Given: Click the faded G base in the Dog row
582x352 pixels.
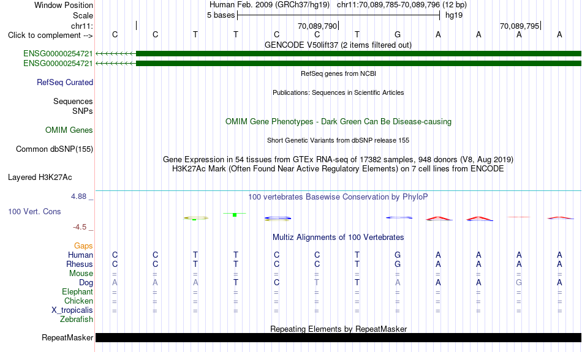Looking at the screenshot, I should pyautogui.click(x=519, y=283).
